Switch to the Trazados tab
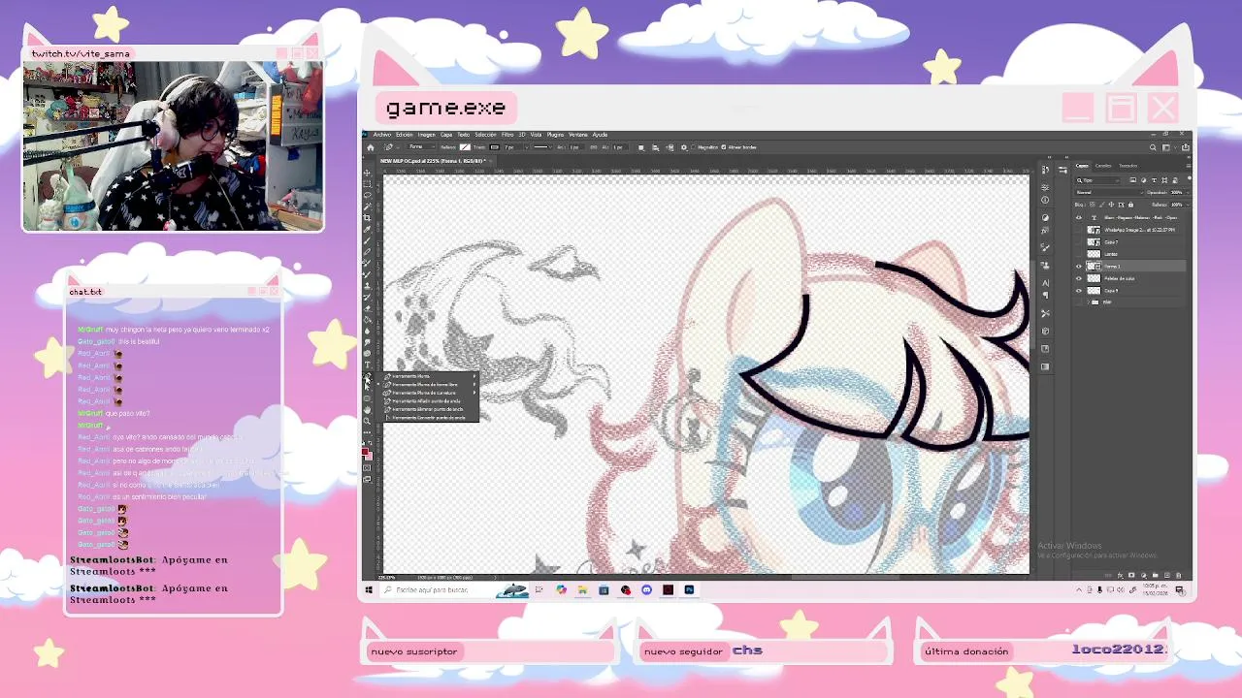1242x698 pixels. tap(1128, 166)
